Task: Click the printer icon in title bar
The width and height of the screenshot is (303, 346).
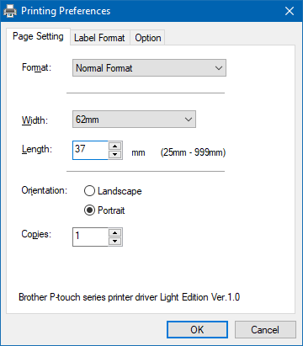Action: [10, 11]
